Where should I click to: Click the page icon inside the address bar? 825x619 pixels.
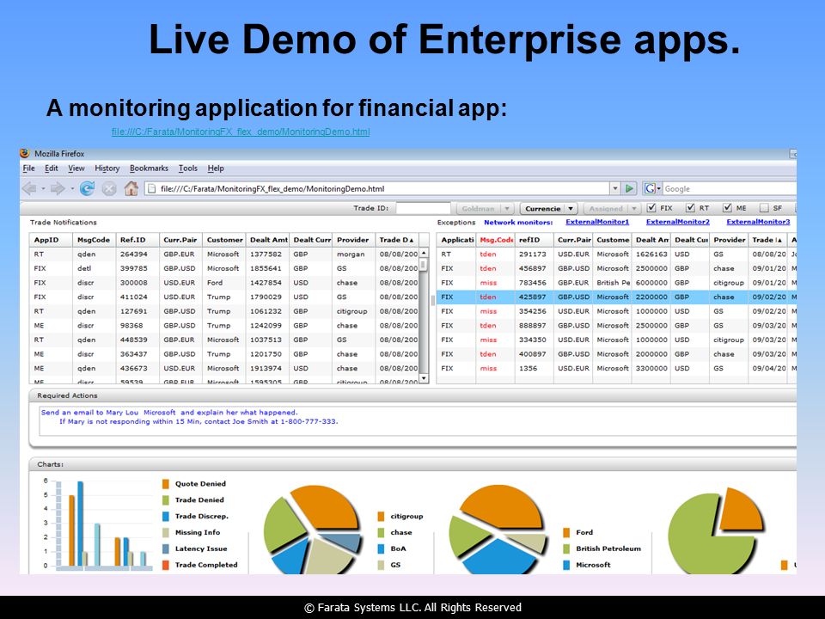click(x=151, y=188)
